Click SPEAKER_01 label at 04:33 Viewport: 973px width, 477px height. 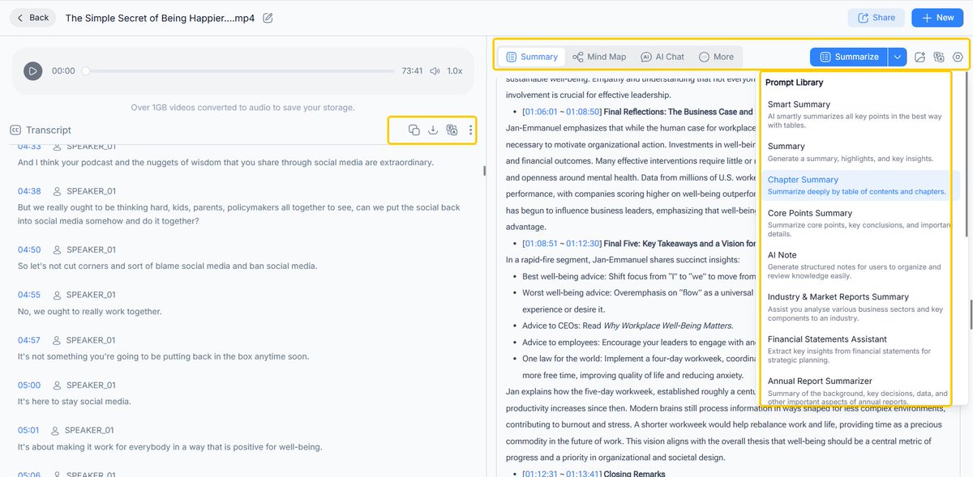(91, 146)
